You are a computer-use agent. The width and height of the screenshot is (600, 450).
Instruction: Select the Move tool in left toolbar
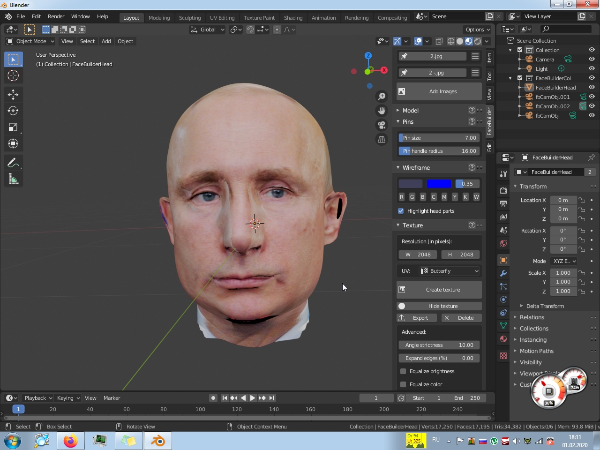tap(13, 94)
